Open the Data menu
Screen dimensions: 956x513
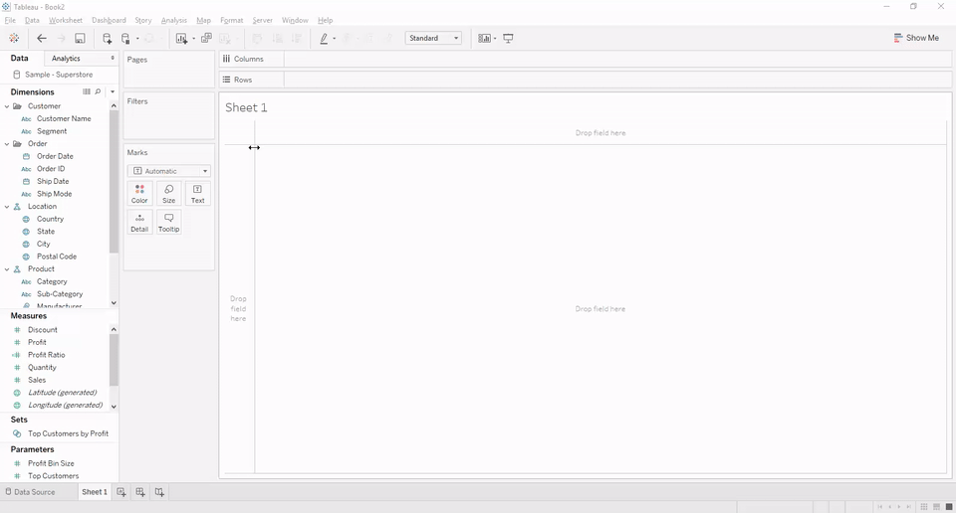pos(32,20)
